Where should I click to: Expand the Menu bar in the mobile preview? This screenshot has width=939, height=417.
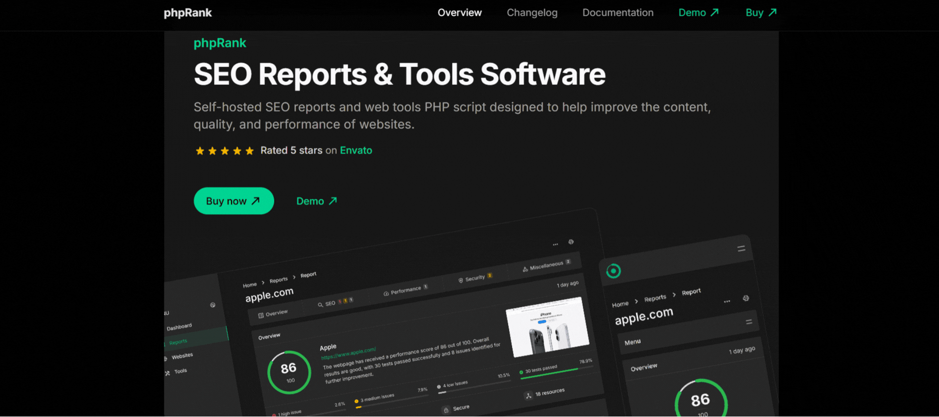pyautogui.click(x=688, y=332)
